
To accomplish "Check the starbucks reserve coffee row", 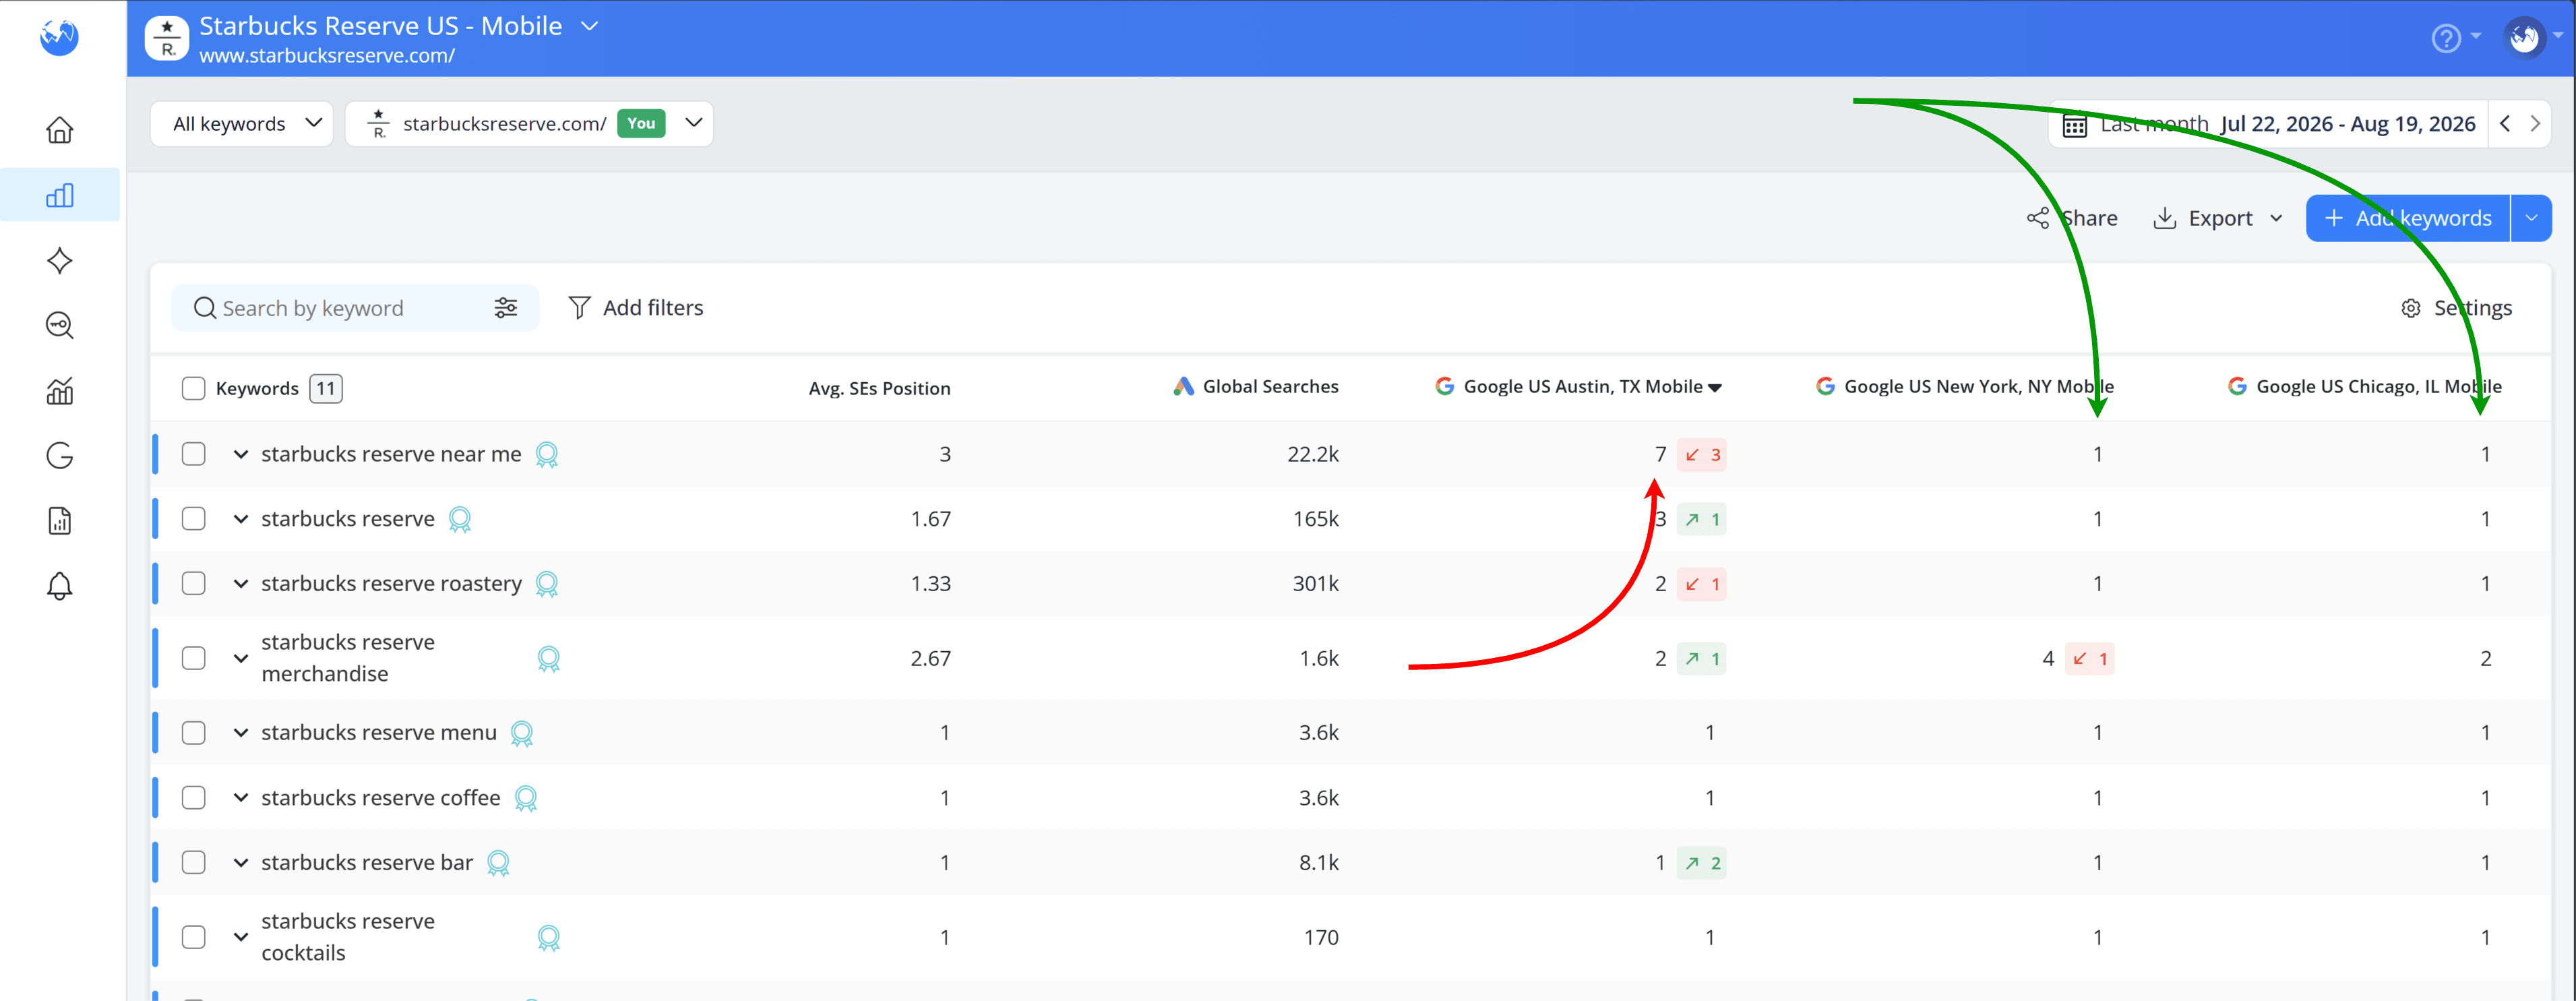I will point(194,798).
